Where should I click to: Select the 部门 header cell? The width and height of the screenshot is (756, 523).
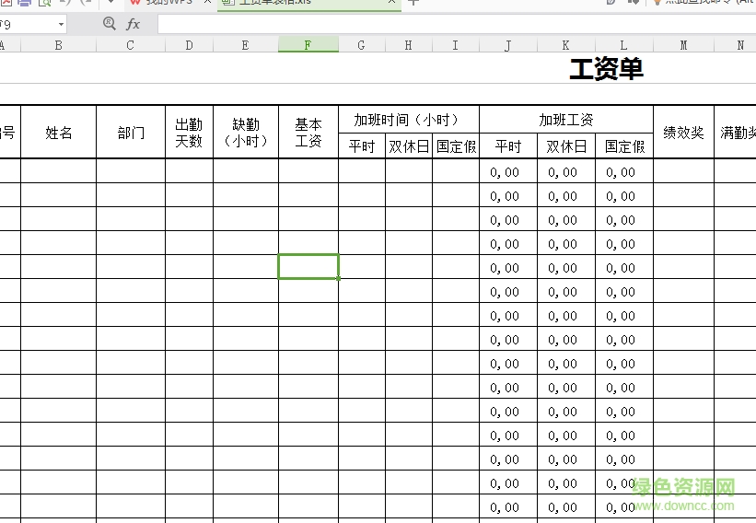131,132
